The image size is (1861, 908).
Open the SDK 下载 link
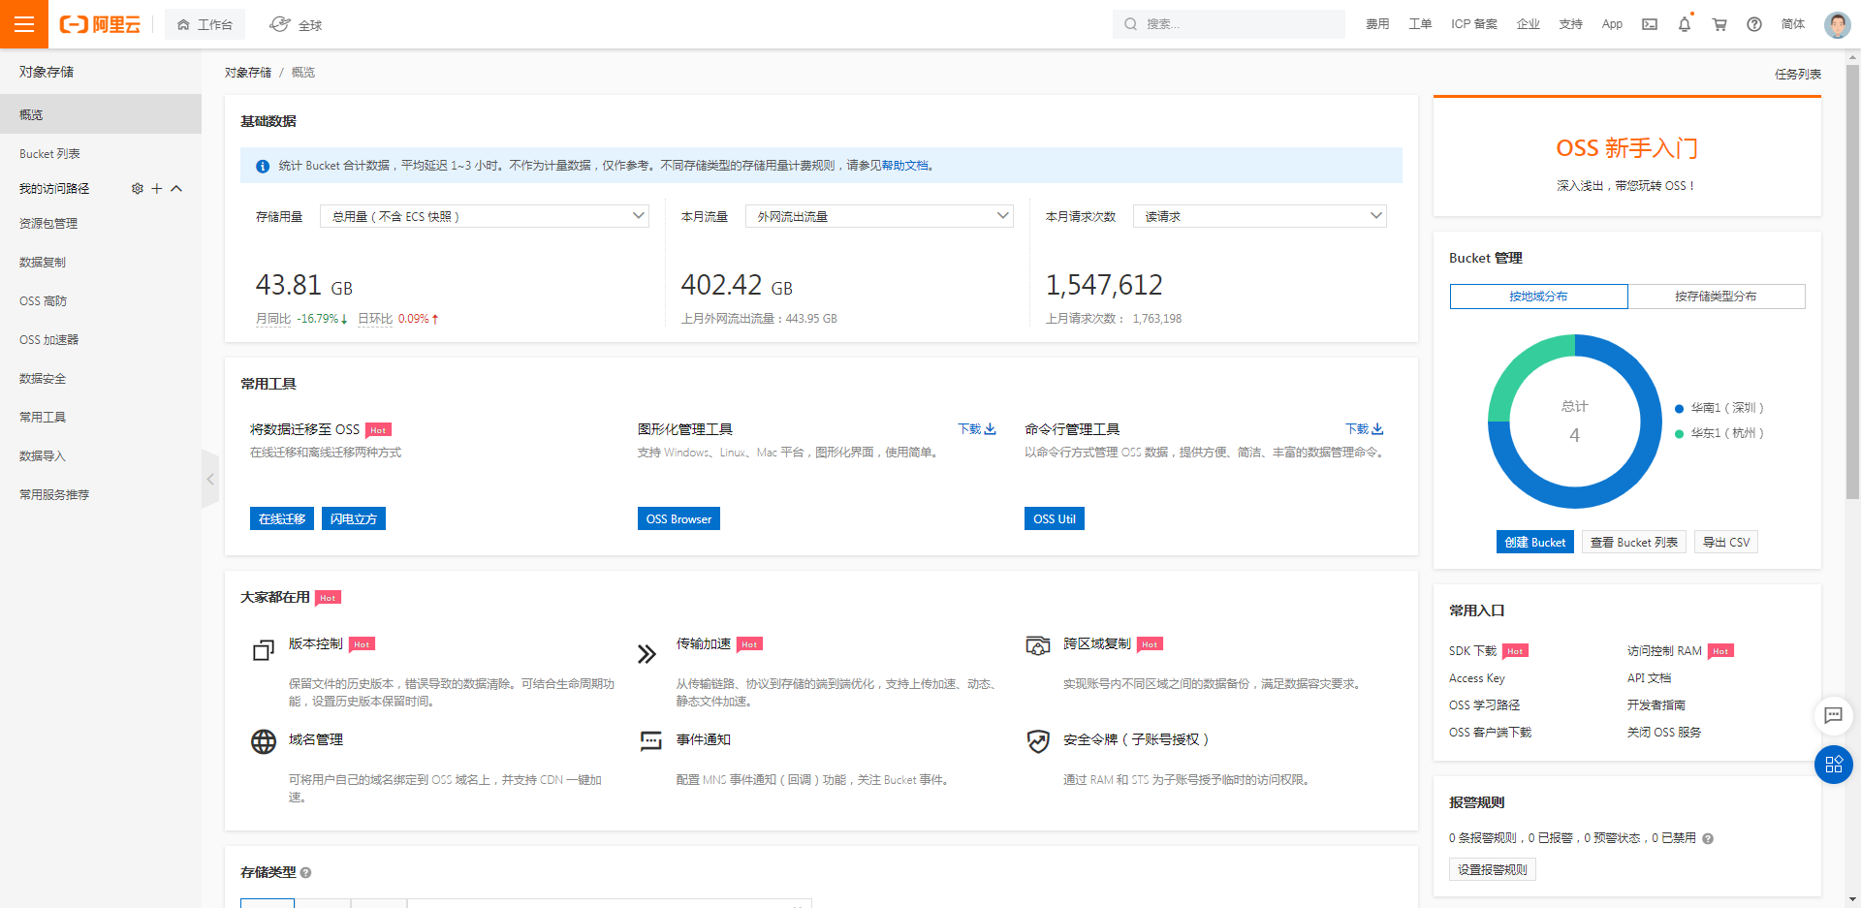(1473, 651)
